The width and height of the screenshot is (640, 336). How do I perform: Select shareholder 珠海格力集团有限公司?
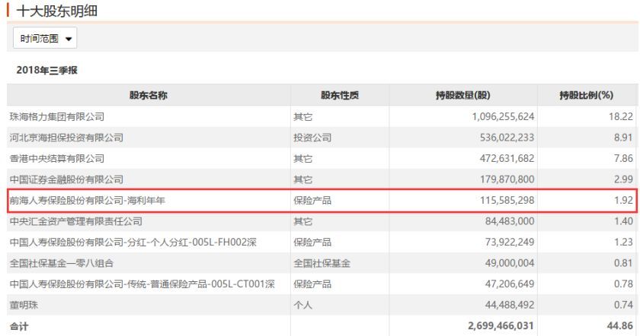coord(57,117)
